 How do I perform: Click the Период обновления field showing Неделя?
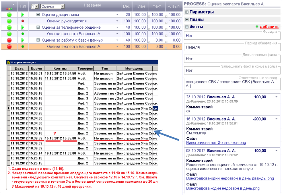pos(232,47)
